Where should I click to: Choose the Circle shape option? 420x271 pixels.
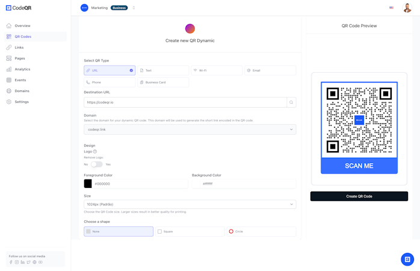tap(261, 231)
